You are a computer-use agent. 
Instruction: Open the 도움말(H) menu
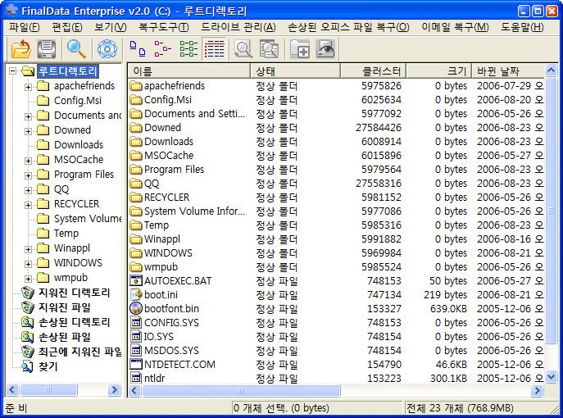(522, 27)
